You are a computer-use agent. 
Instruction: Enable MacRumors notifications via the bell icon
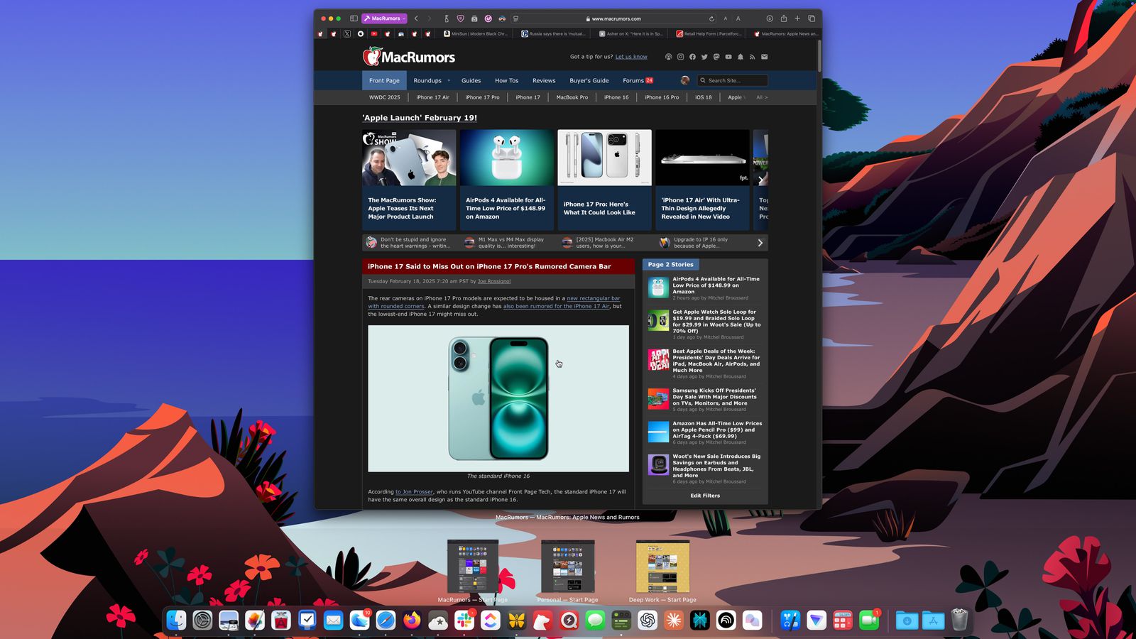[x=740, y=57]
